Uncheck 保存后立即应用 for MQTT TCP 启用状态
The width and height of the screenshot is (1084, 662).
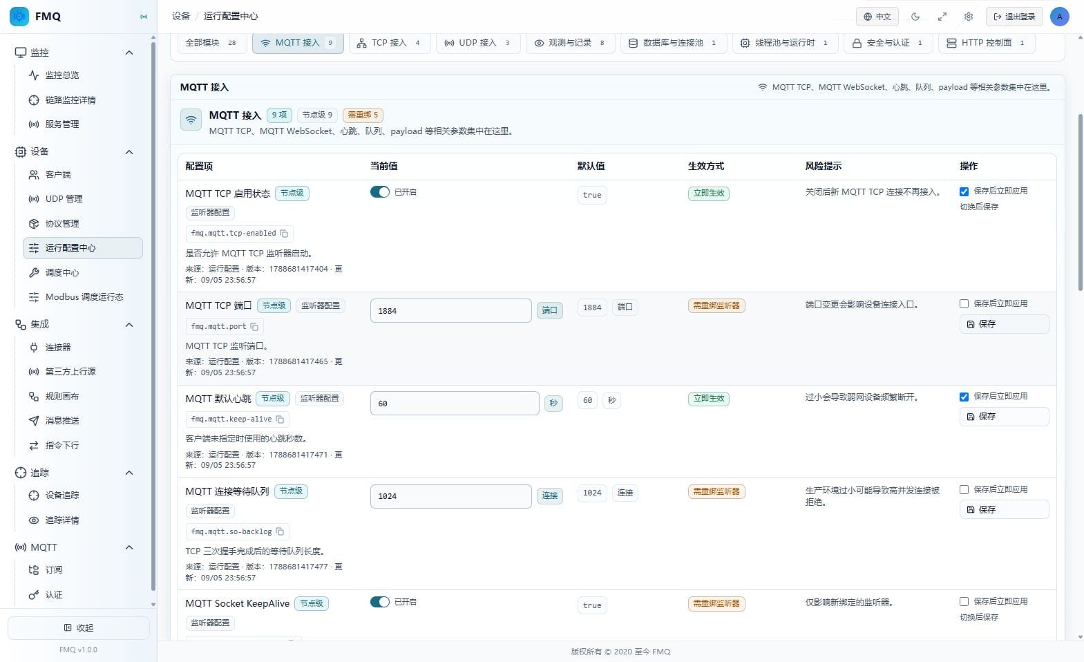pyautogui.click(x=964, y=191)
